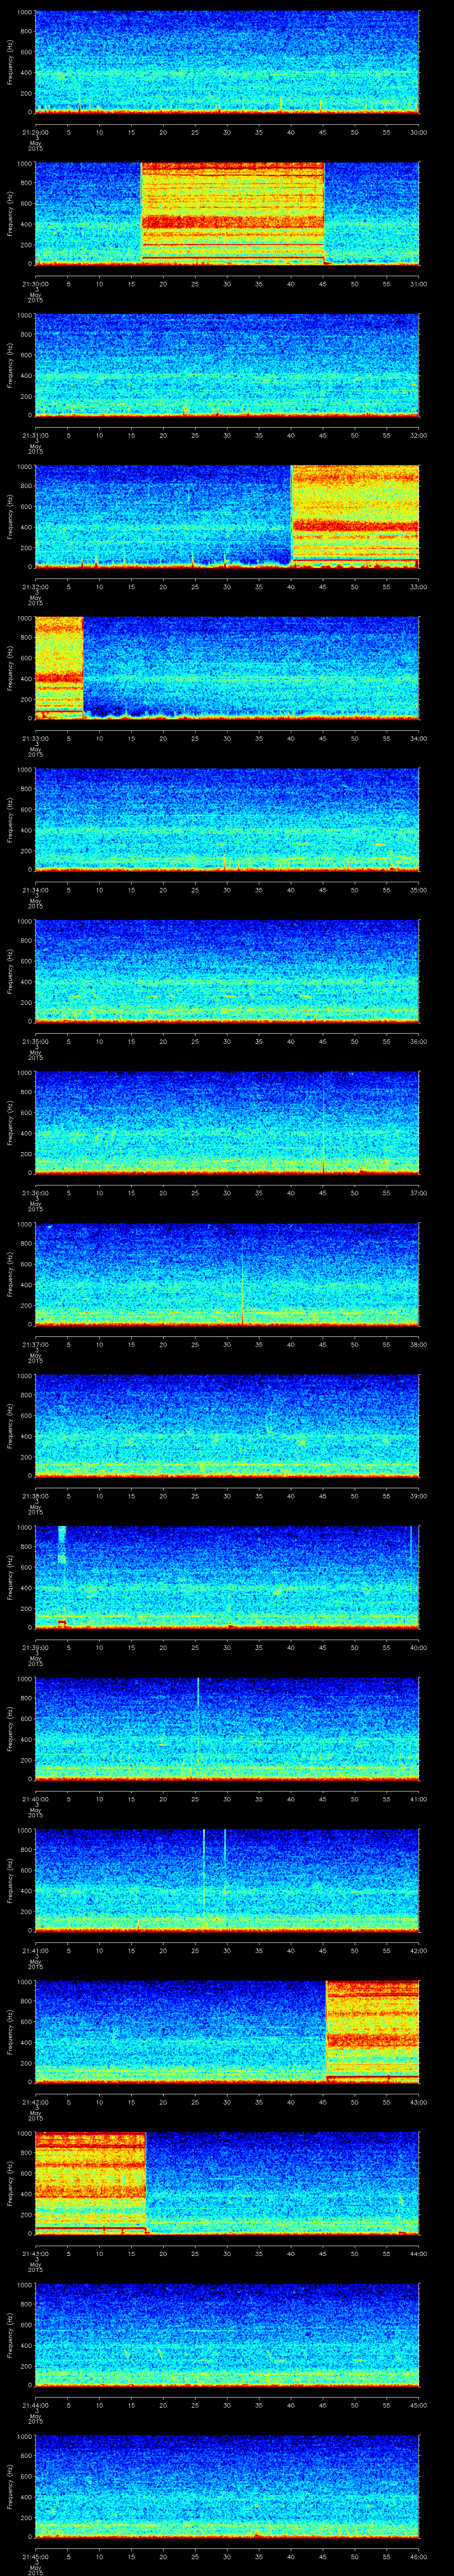
Task: Open the 21:38:00 spectrogram panel
Action: coord(227,1425)
